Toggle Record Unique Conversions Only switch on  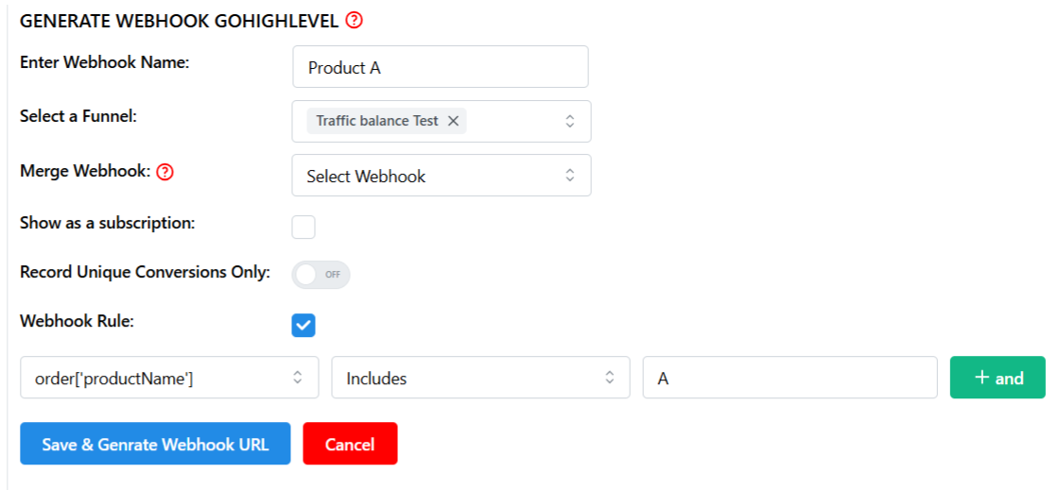coord(321,275)
